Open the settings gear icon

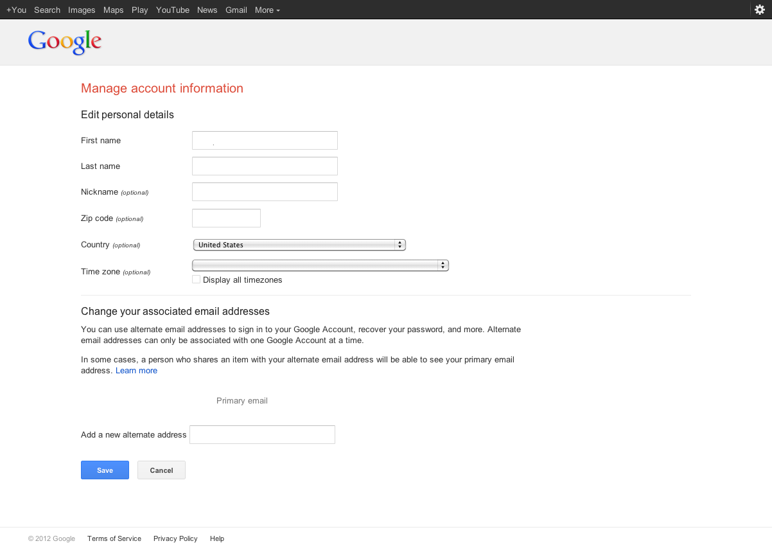point(760,10)
